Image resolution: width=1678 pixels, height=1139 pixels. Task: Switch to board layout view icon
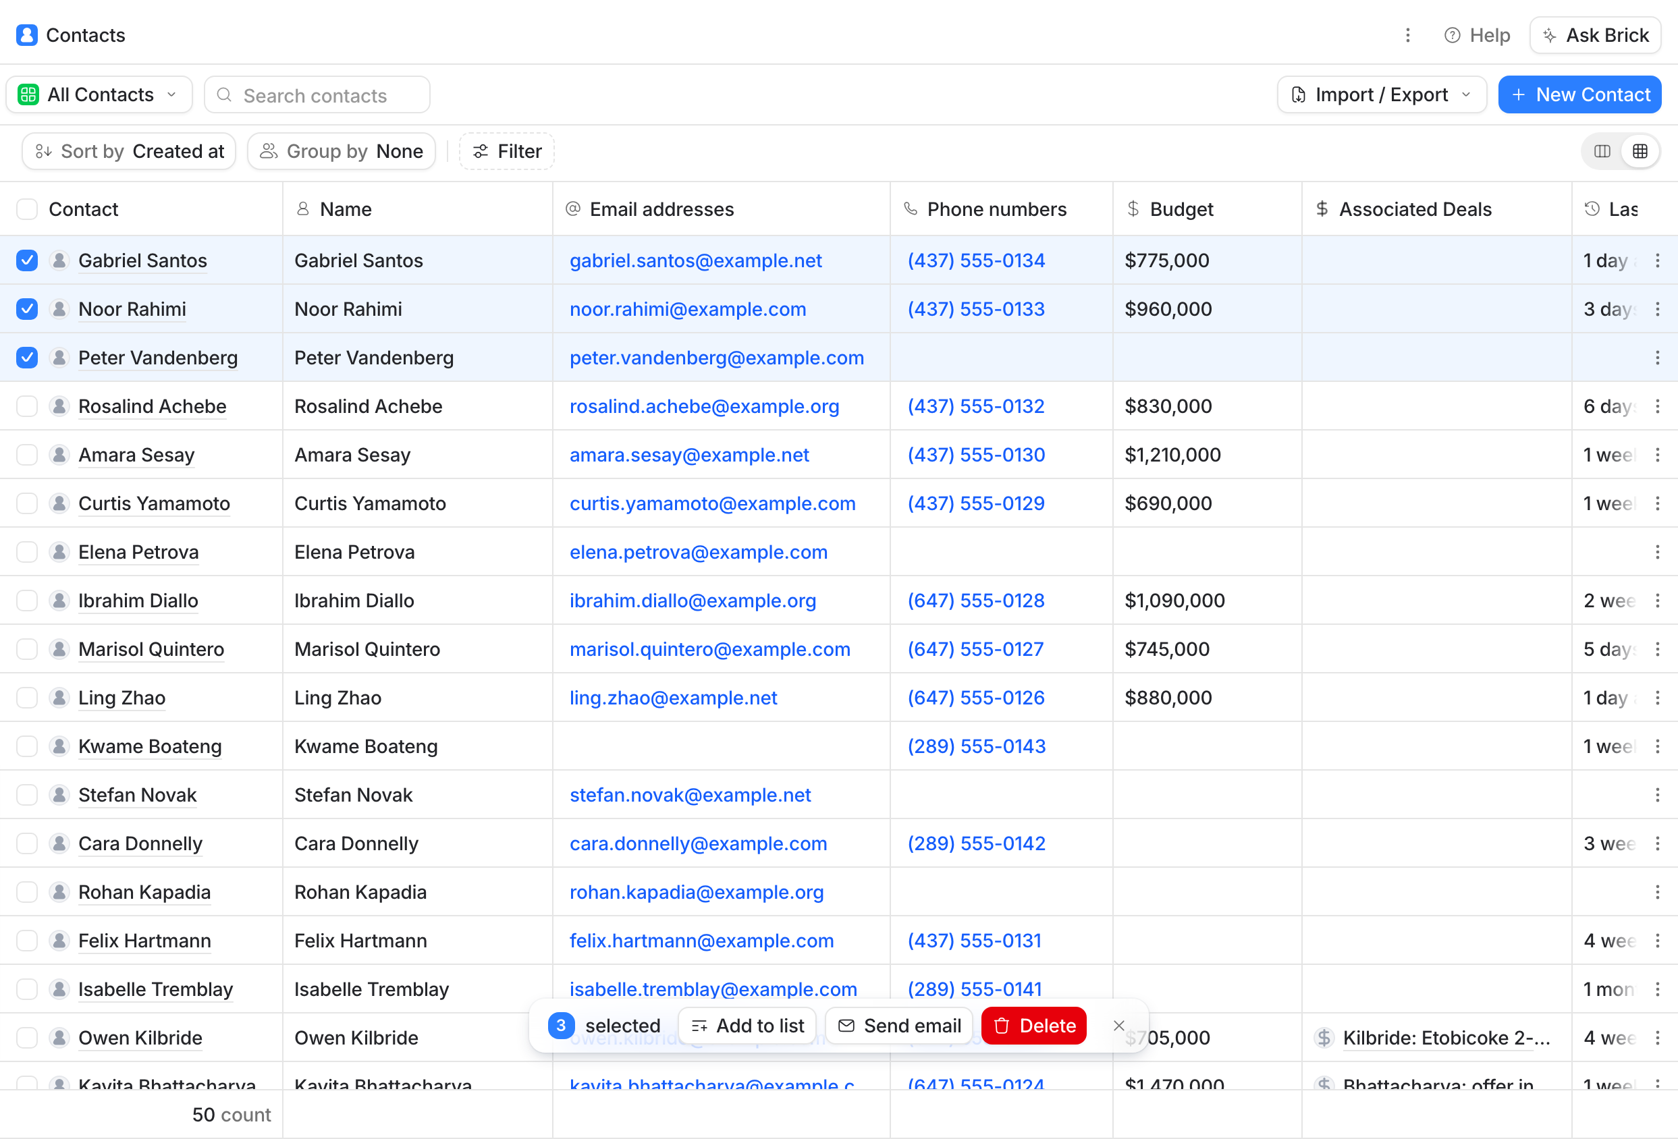pyautogui.click(x=1602, y=151)
